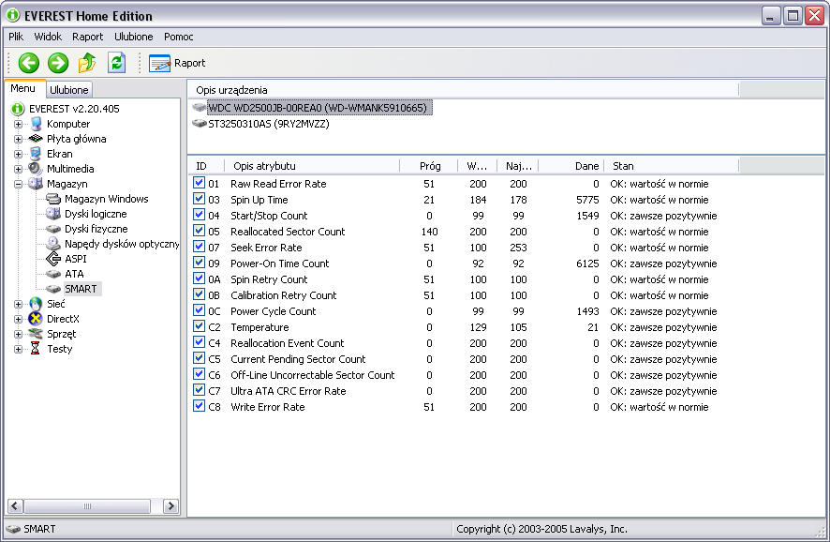Click the folder up-level toolbar icon
The width and height of the screenshot is (830, 542).
pyautogui.click(x=87, y=63)
